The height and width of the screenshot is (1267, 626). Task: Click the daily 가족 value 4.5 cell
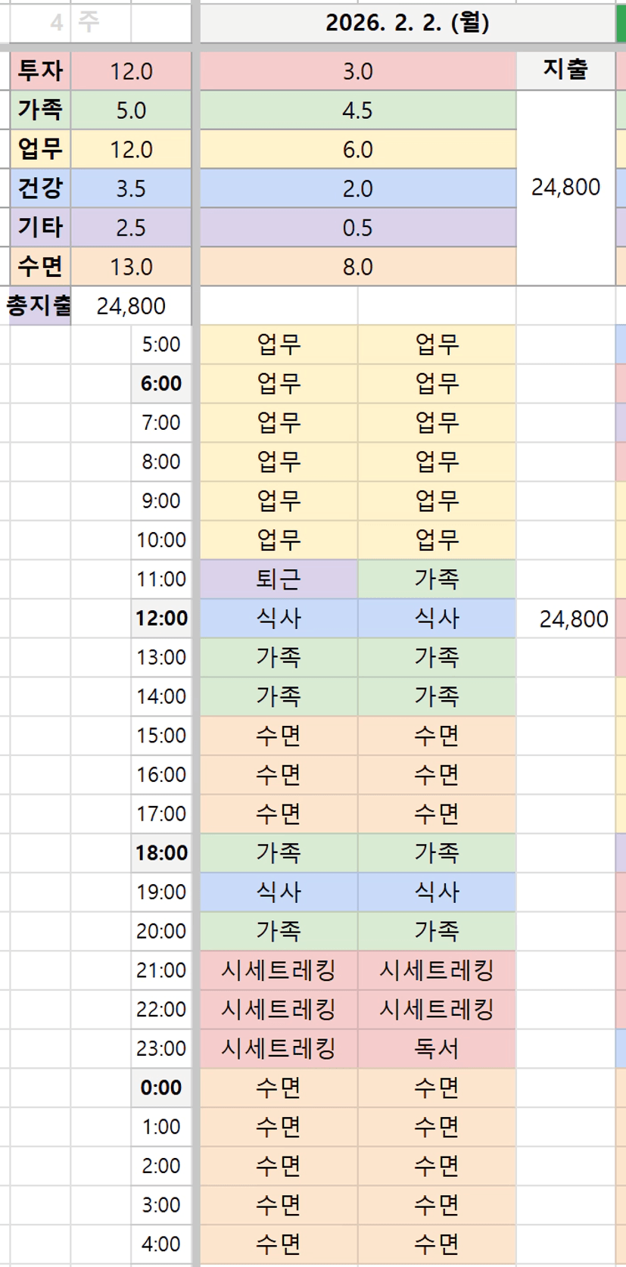pyautogui.click(x=357, y=111)
